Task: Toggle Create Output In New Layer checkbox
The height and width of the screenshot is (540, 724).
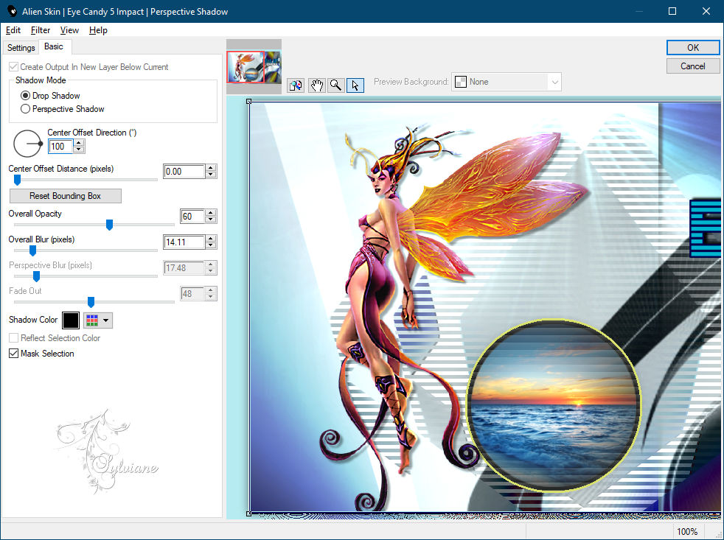Action: (14, 67)
